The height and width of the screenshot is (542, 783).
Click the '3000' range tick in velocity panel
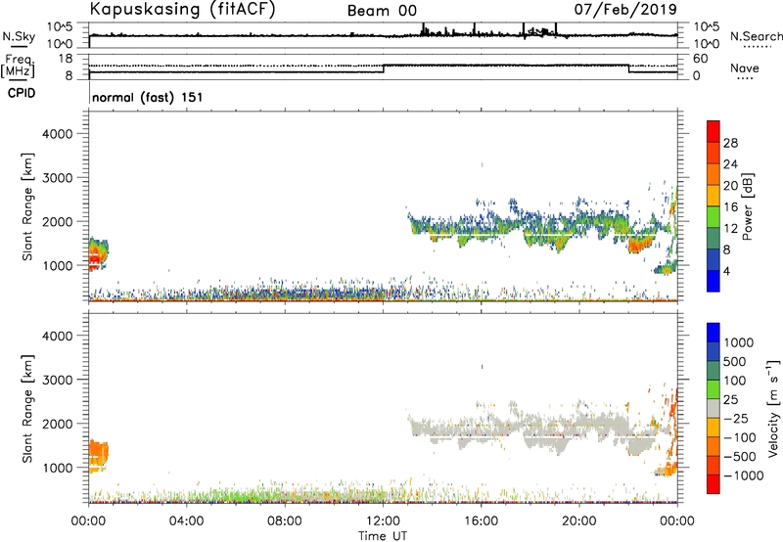pyautogui.click(x=58, y=380)
